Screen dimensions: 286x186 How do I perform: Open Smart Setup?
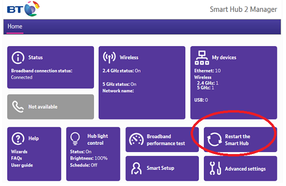(x=160, y=168)
